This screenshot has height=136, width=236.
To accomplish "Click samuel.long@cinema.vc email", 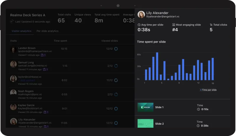I will [x=32, y=66].
